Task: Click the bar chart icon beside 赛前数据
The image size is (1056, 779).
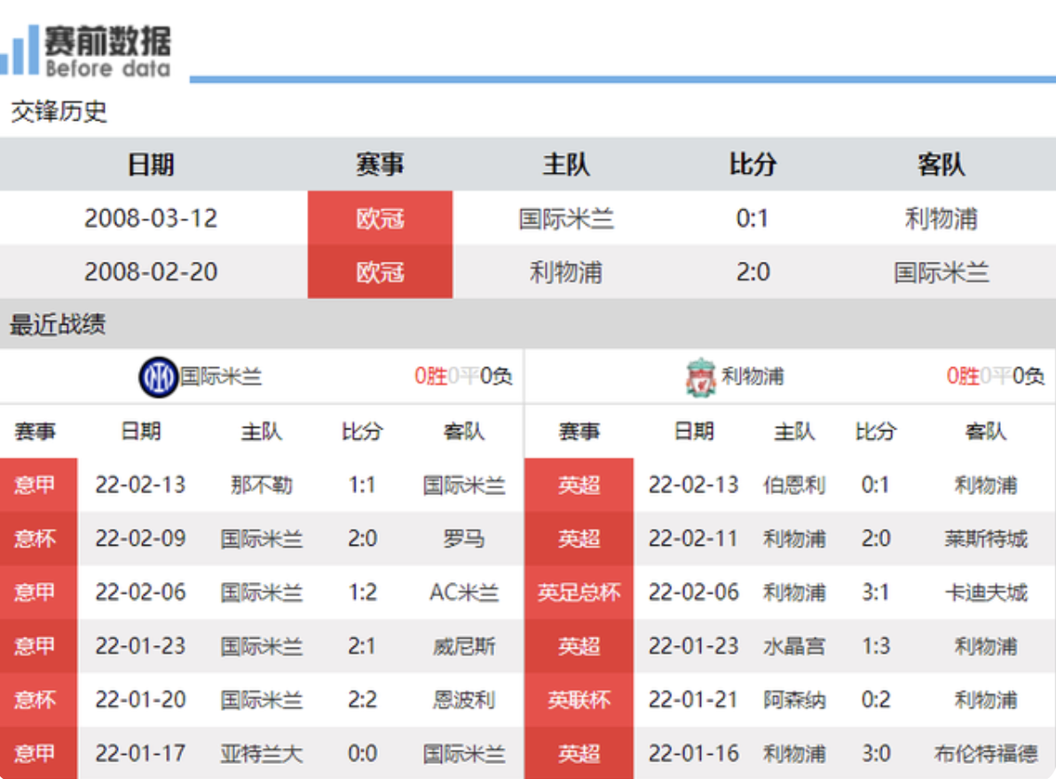Action: point(21,51)
